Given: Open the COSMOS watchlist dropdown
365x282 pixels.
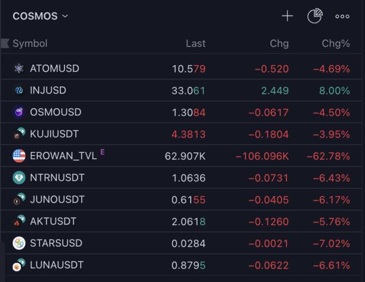Looking at the screenshot, I should pos(40,16).
